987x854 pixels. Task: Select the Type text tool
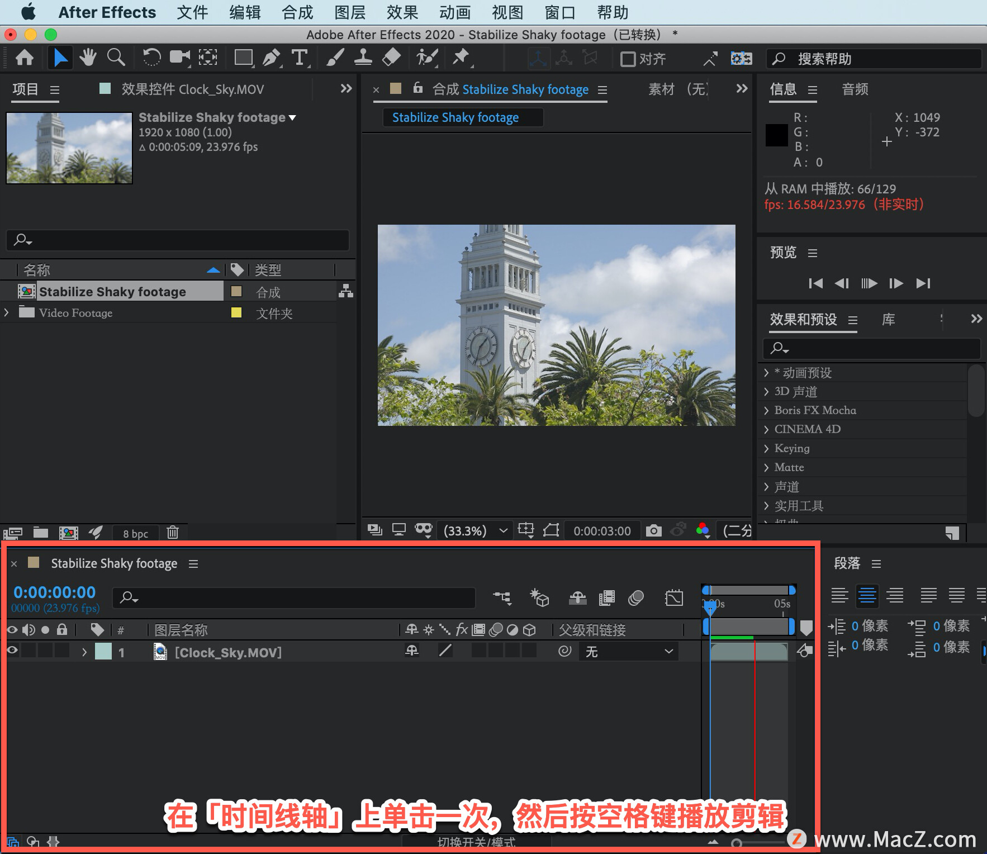(x=300, y=58)
